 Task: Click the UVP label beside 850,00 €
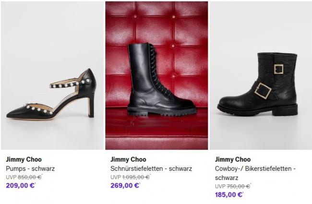tap(11, 177)
